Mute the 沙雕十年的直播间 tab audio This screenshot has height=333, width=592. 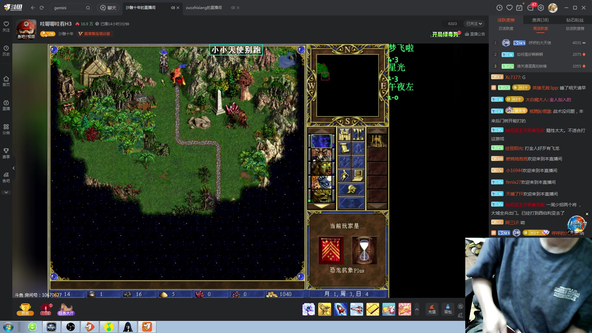(173, 8)
